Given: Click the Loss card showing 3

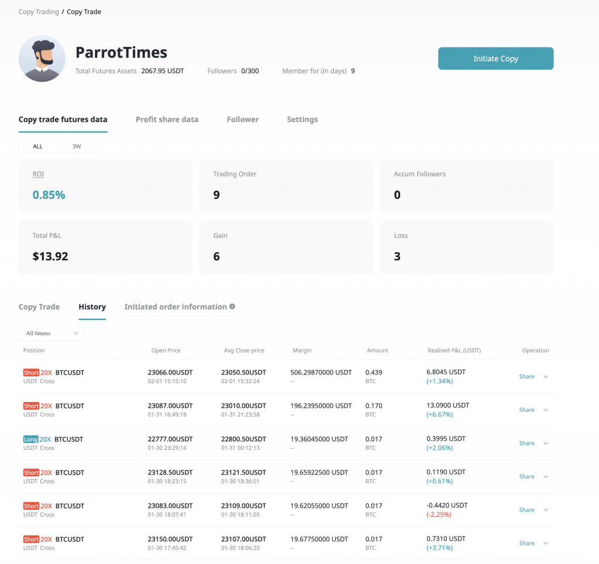Looking at the screenshot, I should [466, 247].
